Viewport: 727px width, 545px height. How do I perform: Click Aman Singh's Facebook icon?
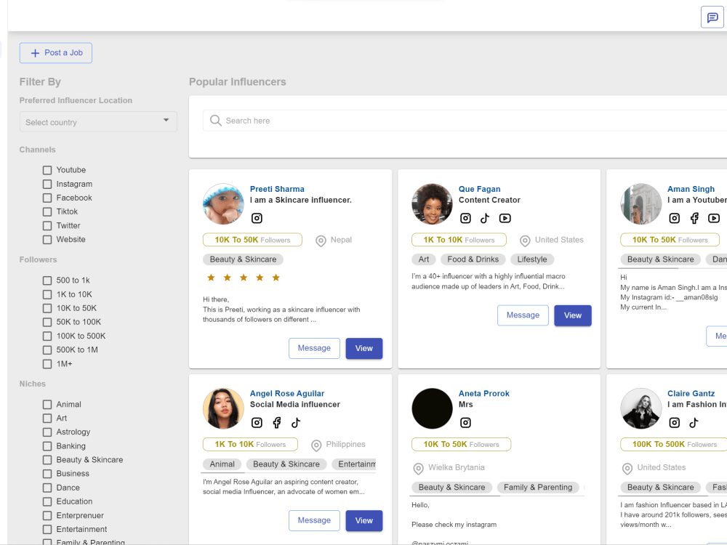pyautogui.click(x=694, y=218)
